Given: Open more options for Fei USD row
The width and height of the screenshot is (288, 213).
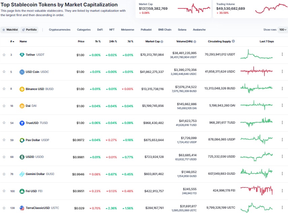Looking at the screenshot, I should (x=282, y=190).
